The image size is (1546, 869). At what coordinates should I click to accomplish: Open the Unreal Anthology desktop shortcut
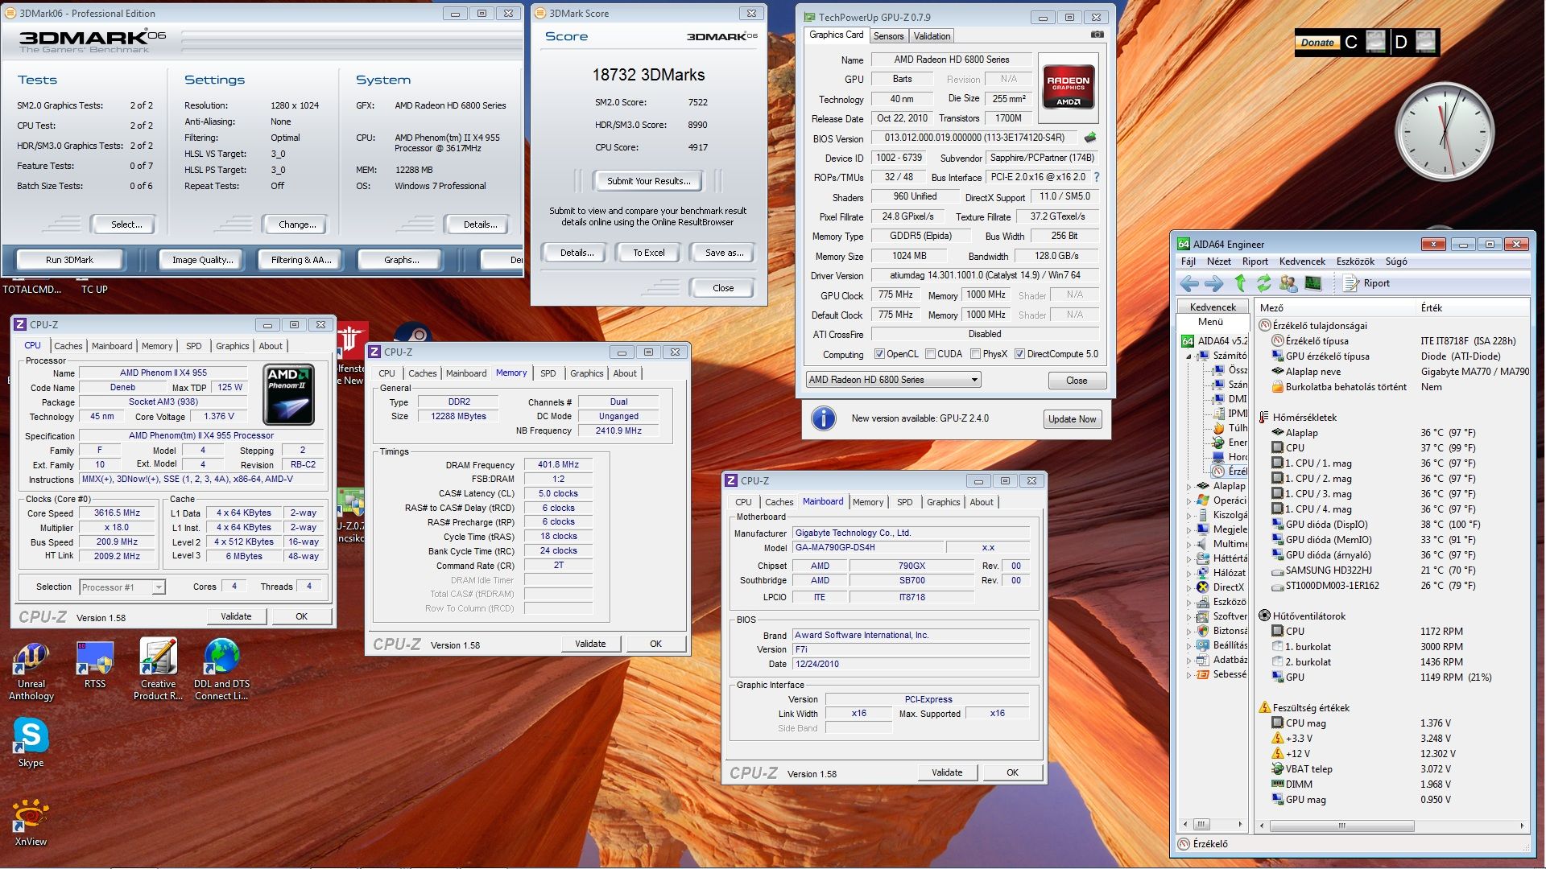pyautogui.click(x=31, y=671)
